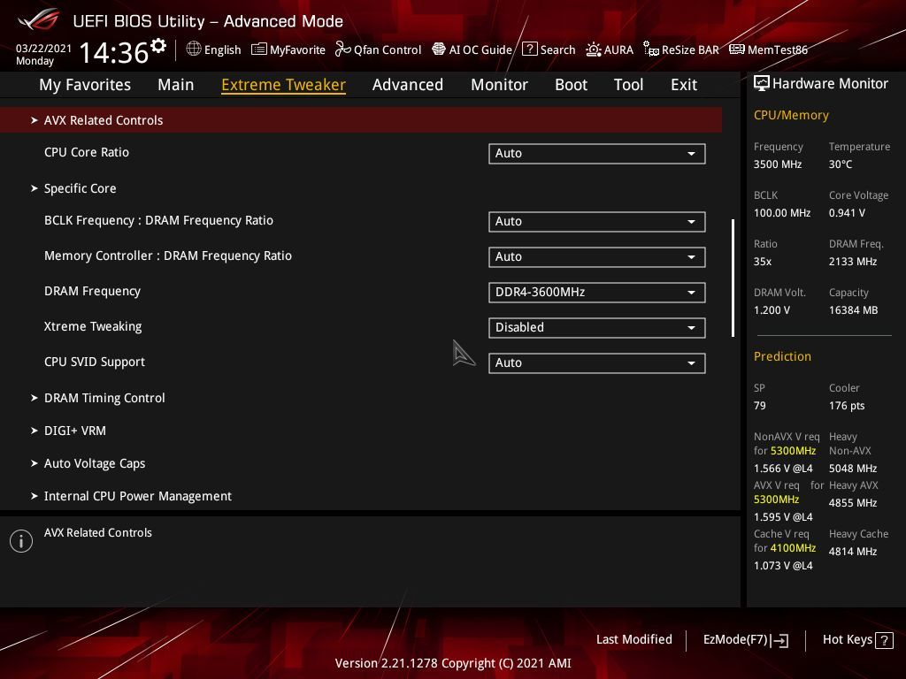Screen dimensions: 906x679
Task: Switch to Advanced tab
Action: pos(408,85)
